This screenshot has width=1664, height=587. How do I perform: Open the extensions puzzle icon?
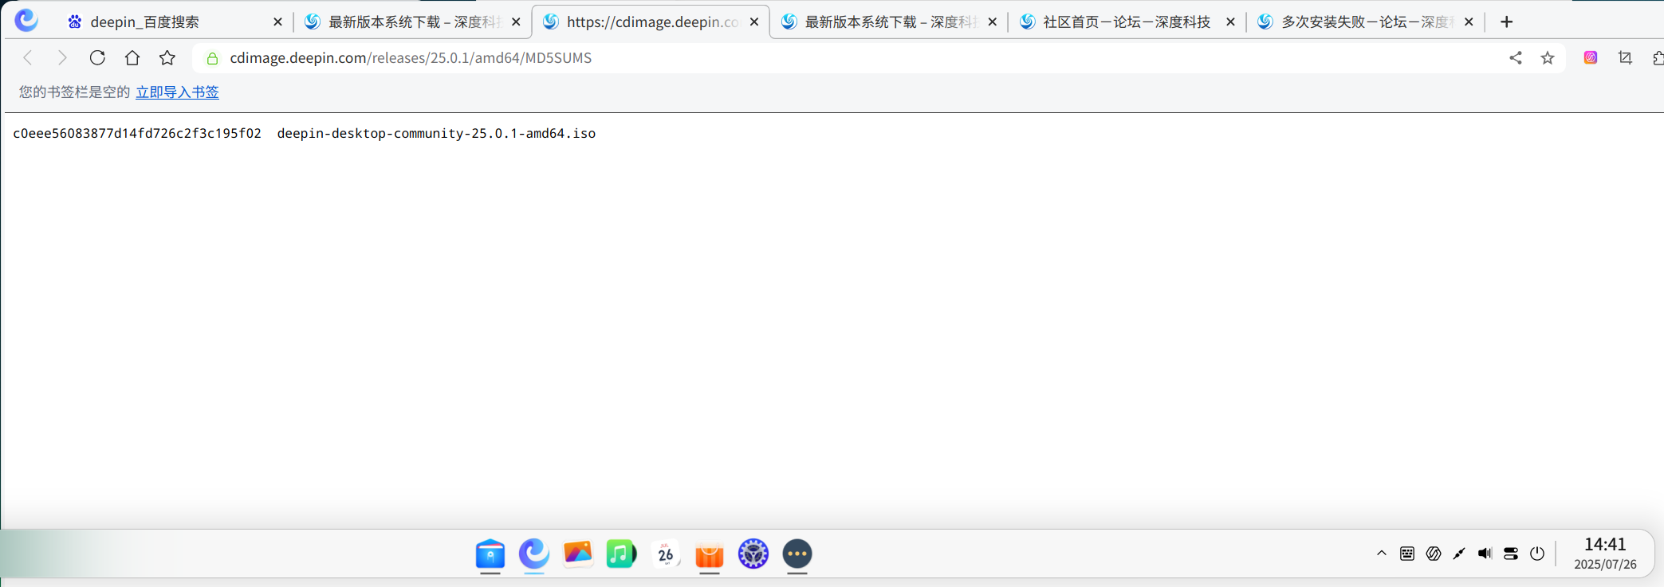pos(1658,57)
